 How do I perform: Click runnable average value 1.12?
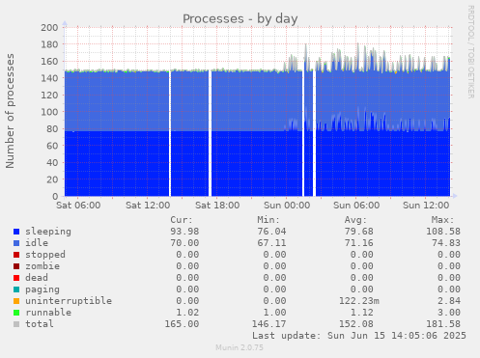(x=361, y=313)
